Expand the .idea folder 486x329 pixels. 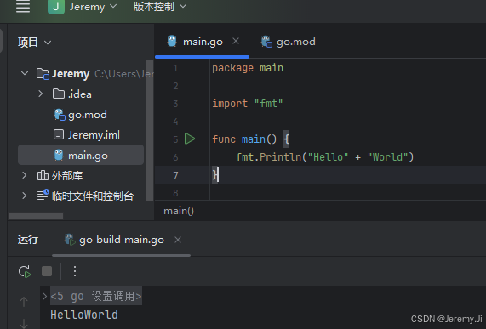[40, 94]
